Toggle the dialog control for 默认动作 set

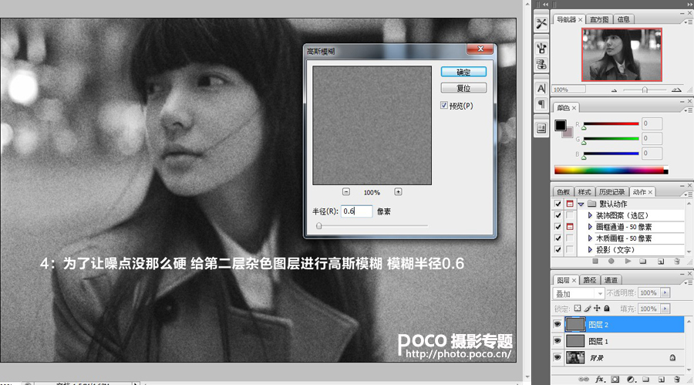pyautogui.click(x=570, y=204)
